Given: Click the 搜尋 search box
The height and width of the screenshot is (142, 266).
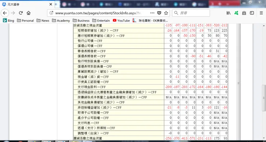Looking at the screenshot, I should click(x=191, y=13).
